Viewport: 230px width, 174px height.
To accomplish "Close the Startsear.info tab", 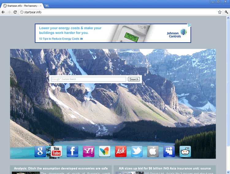I will [40, 6].
